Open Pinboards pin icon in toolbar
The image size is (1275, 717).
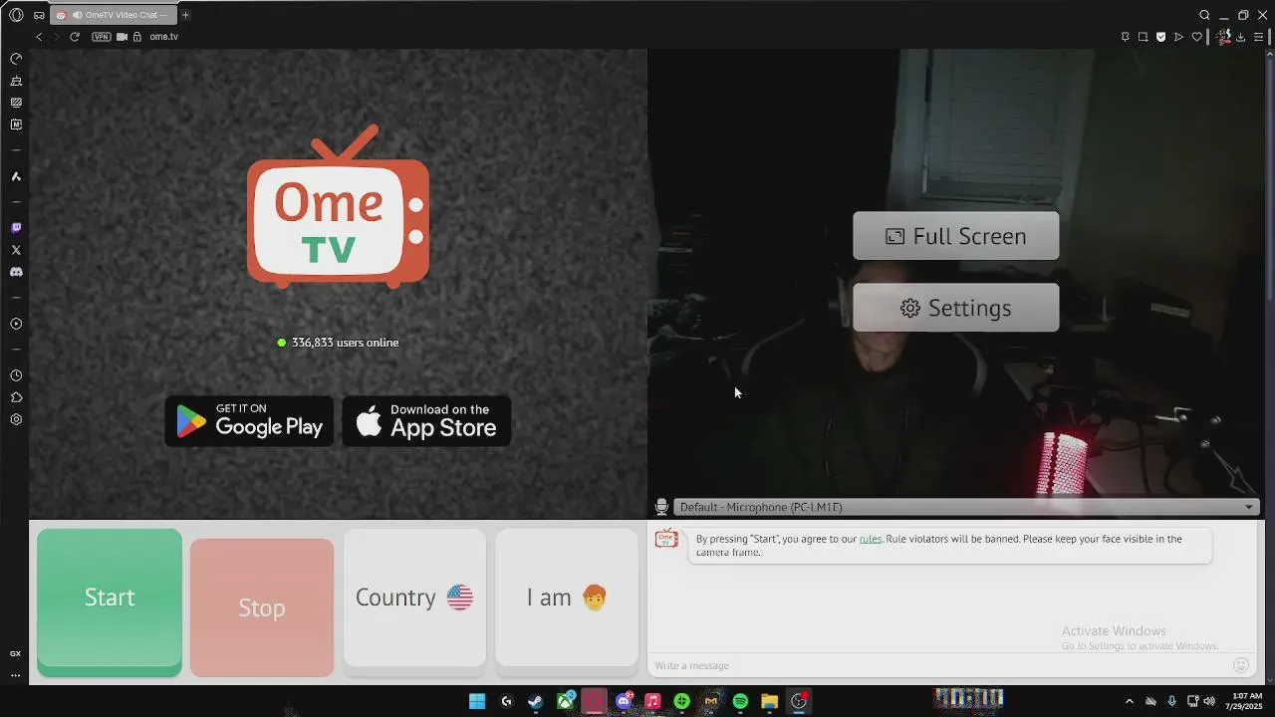[1125, 37]
